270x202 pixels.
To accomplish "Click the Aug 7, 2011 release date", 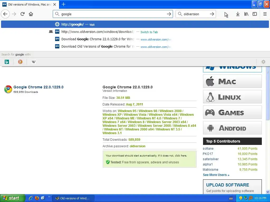I will [134, 104].
